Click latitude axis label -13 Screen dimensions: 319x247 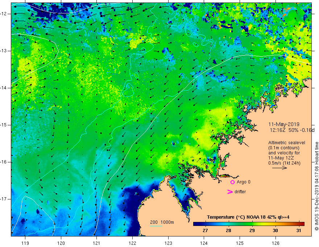pos(4,51)
